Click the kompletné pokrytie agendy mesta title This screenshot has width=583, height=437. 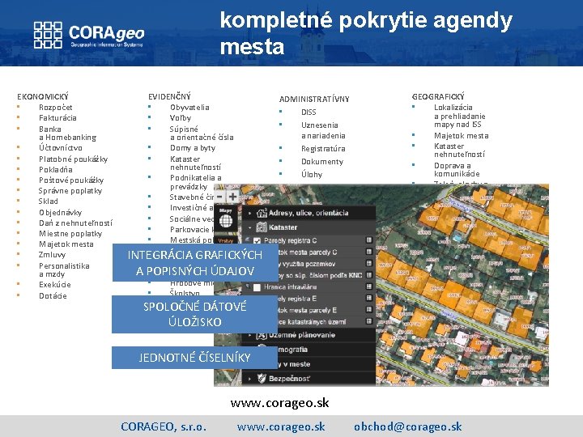tap(366, 33)
